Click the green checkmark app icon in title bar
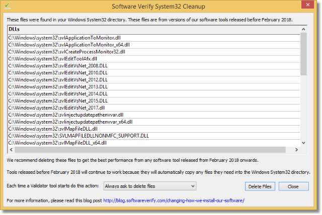Image resolution: width=322 pixels, height=215 pixels. tap(7, 6)
